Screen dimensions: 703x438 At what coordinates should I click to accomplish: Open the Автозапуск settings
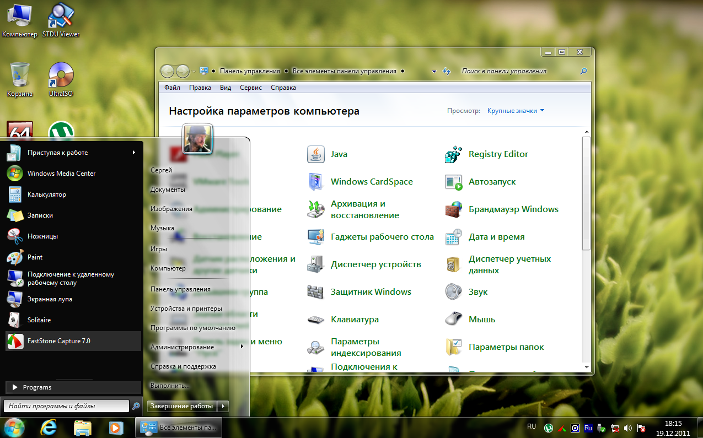click(x=480, y=182)
